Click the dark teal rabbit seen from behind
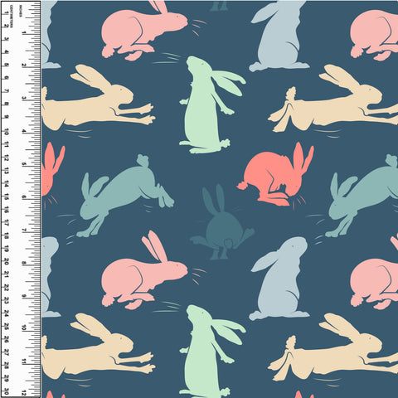Viewport: 398px width, 398px height. (222, 222)
